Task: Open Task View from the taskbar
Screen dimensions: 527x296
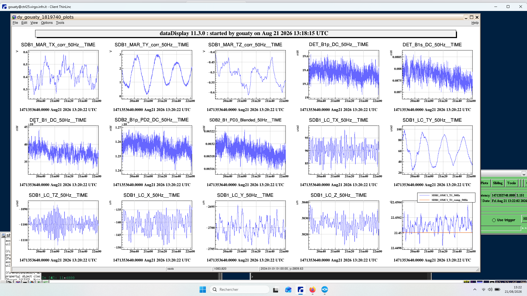Action: point(276,289)
